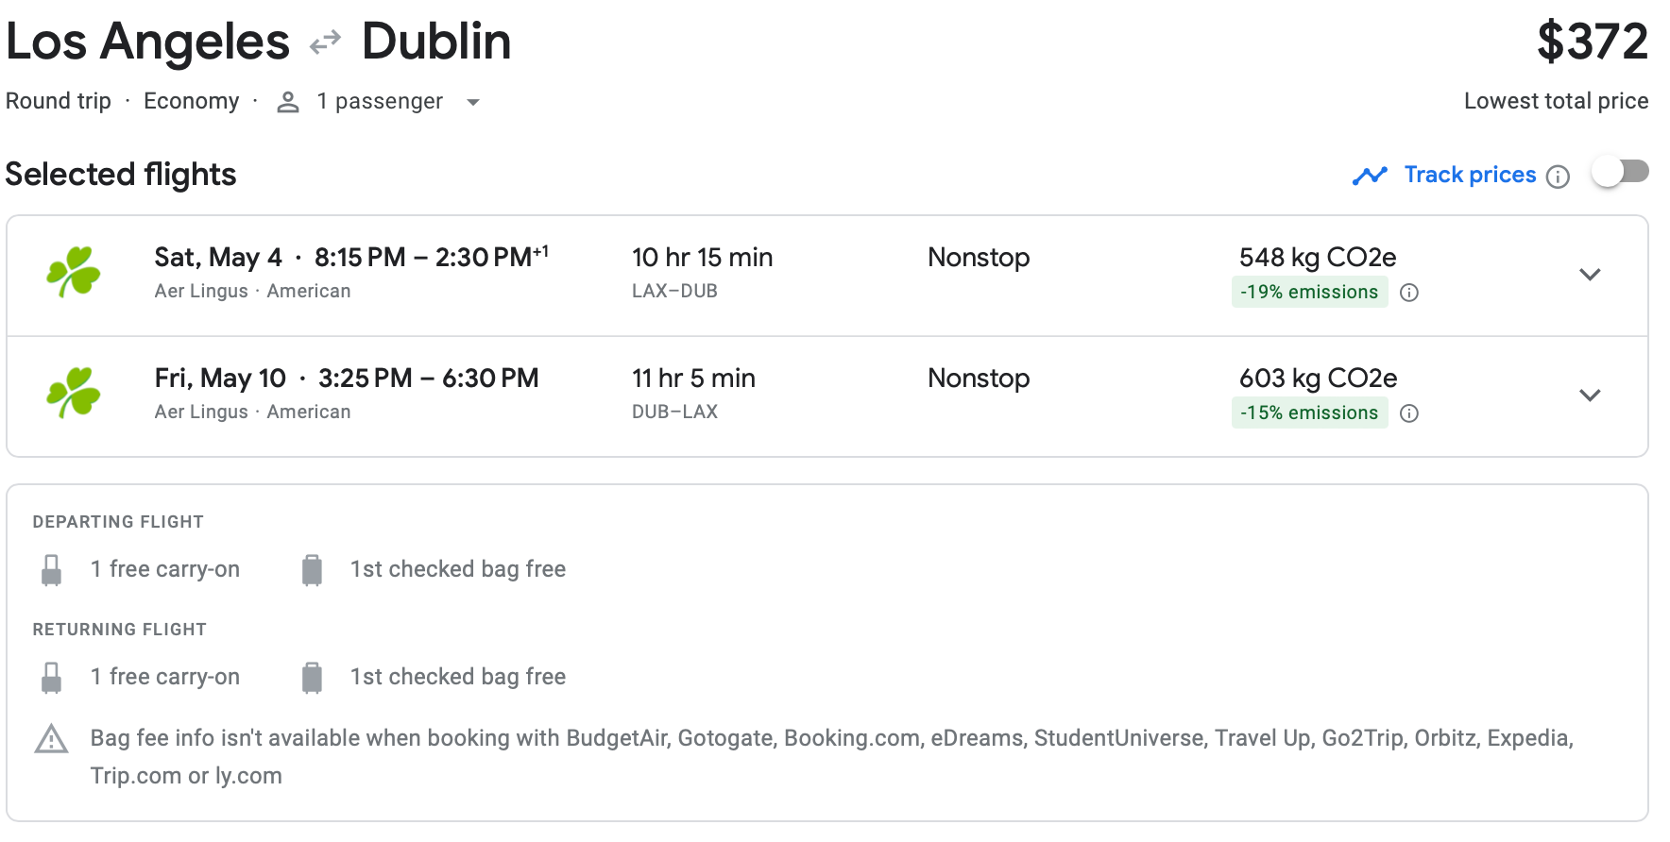Click the passenger person icon
The width and height of the screenshot is (1670, 842).
coord(288,102)
